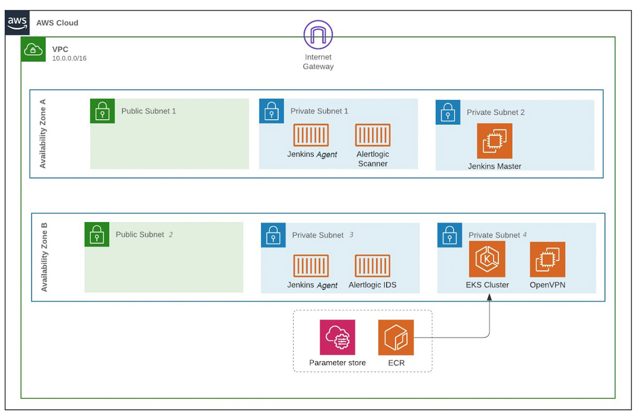
Task: Select the Private Subnet 3 lock icon
Action: click(273, 235)
